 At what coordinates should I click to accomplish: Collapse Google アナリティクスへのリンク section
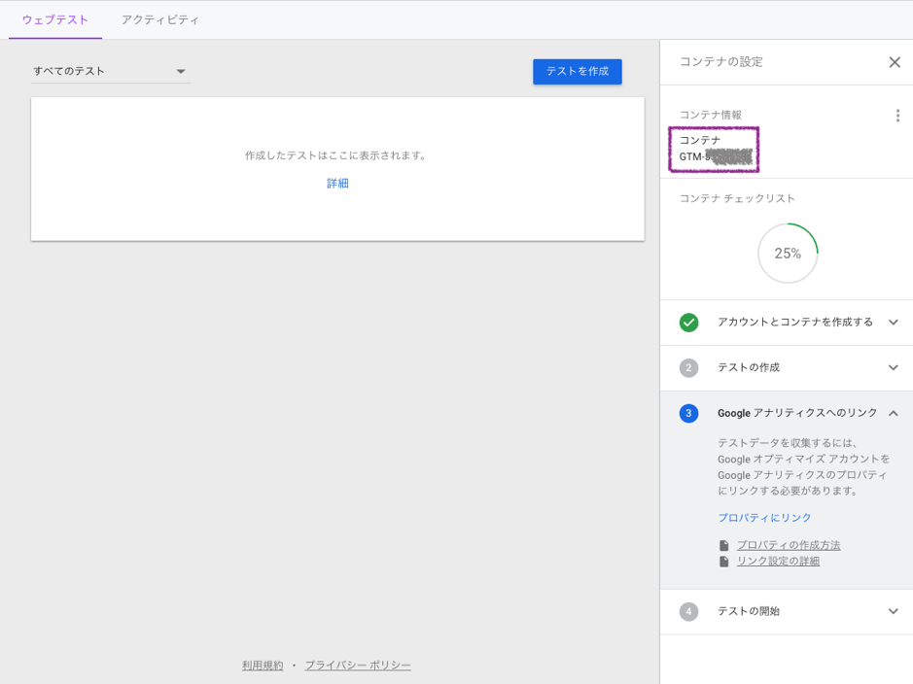pyautogui.click(x=893, y=414)
